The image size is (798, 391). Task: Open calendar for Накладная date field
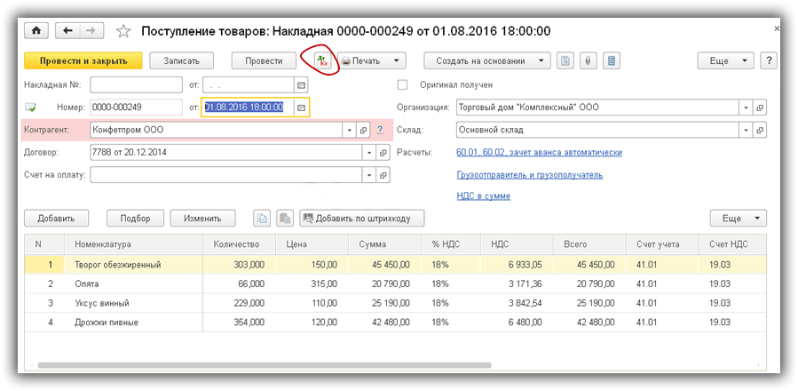pyautogui.click(x=301, y=84)
